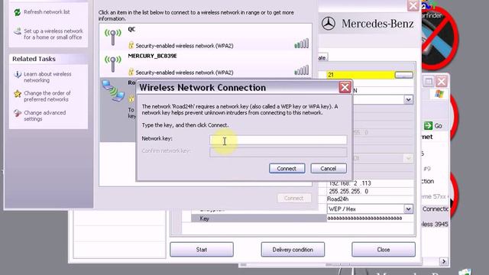This screenshot has height=275, width=489.
Task: Click the info icon beside Learn about wireless networking
Action: click(18, 74)
